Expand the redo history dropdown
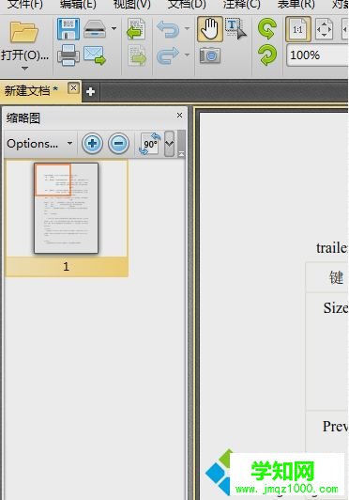349x500 pixels. [x=188, y=55]
